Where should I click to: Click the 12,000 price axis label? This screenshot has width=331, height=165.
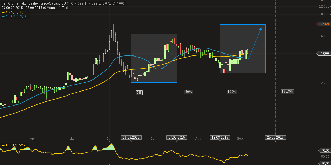pyautogui.click(x=324, y=6)
